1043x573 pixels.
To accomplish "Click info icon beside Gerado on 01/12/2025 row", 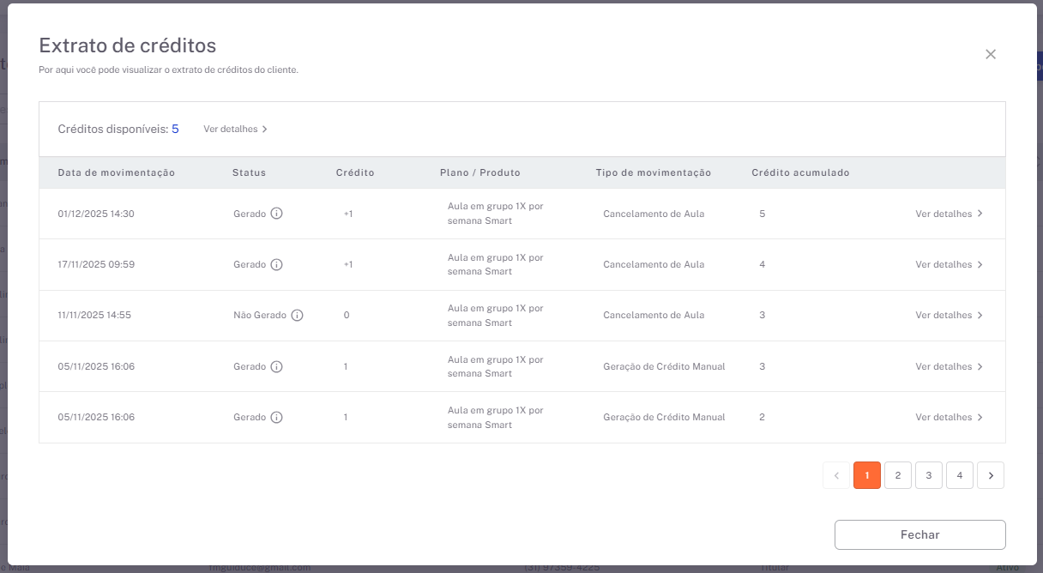I will pyautogui.click(x=276, y=214).
